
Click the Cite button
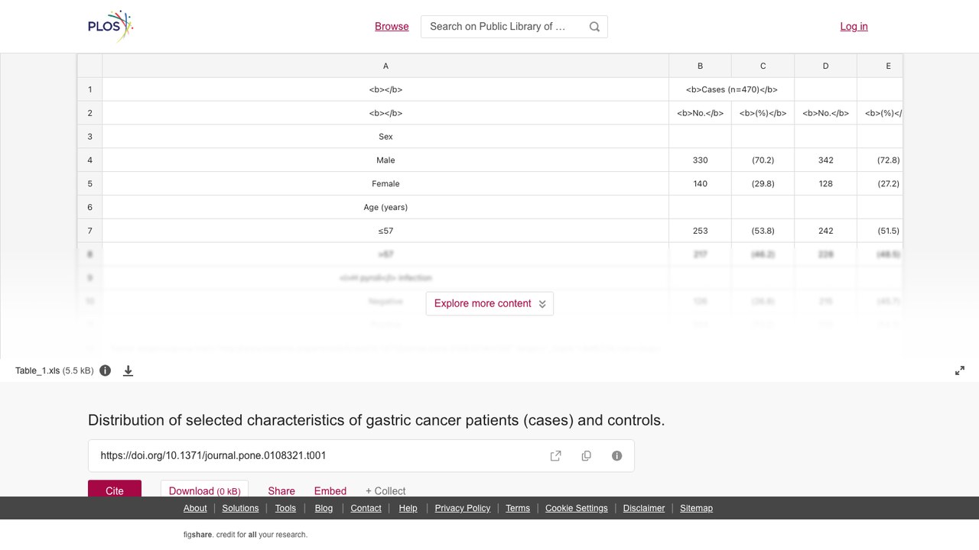[115, 489]
